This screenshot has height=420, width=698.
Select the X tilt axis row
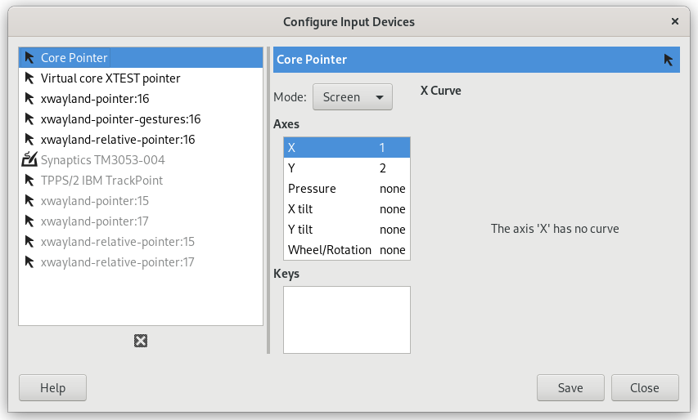coord(347,209)
